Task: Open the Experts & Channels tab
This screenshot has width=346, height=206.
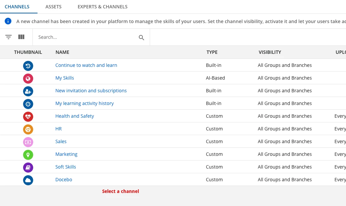Action: [x=102, y=7]
